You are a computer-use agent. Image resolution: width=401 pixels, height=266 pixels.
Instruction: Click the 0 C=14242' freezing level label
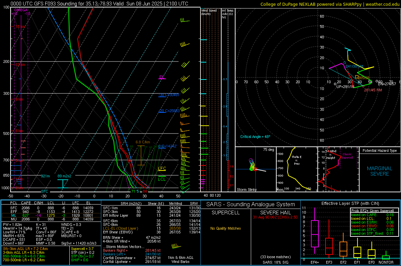(168, 146)
